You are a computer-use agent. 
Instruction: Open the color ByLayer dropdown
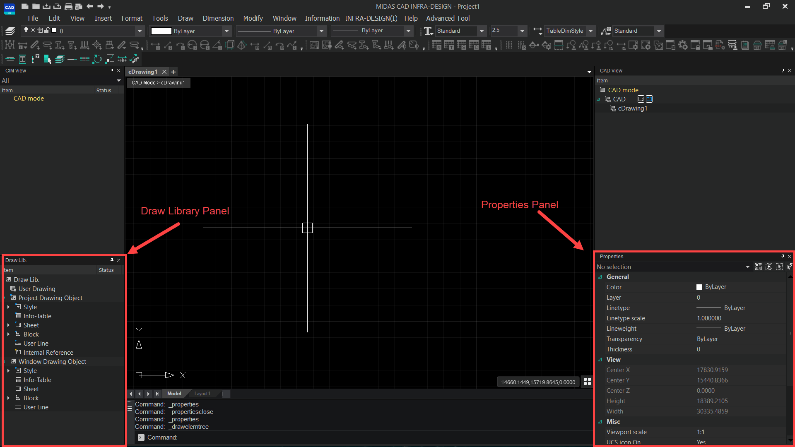click(226, 31)
